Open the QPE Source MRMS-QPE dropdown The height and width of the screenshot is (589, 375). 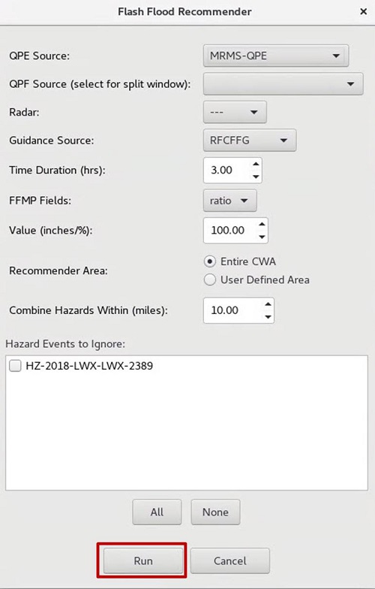pos(276,56)
